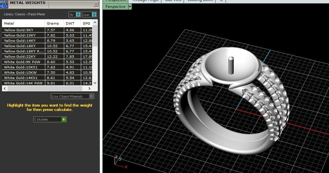The height and width of the screenshot is (173, 329).
Task: Select the Yellow Gold:14KY row
Action: [x=47, y=41]
